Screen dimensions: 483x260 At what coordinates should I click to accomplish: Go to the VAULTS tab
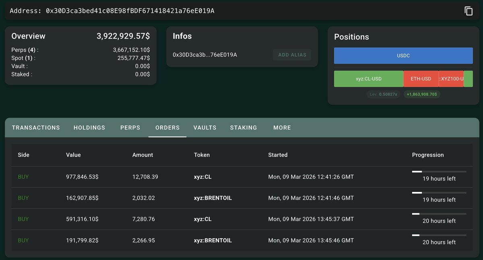[x=205, y=128]
